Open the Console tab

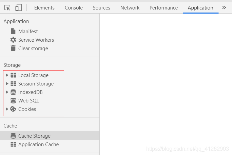(x=74, y=8)
